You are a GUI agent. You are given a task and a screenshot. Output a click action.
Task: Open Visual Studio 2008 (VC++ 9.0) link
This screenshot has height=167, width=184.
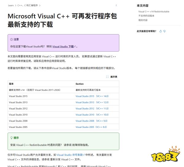point(91,121)
